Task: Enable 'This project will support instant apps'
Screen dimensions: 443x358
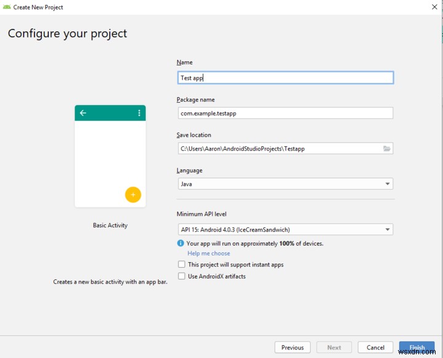Action: tap(182, 265)
